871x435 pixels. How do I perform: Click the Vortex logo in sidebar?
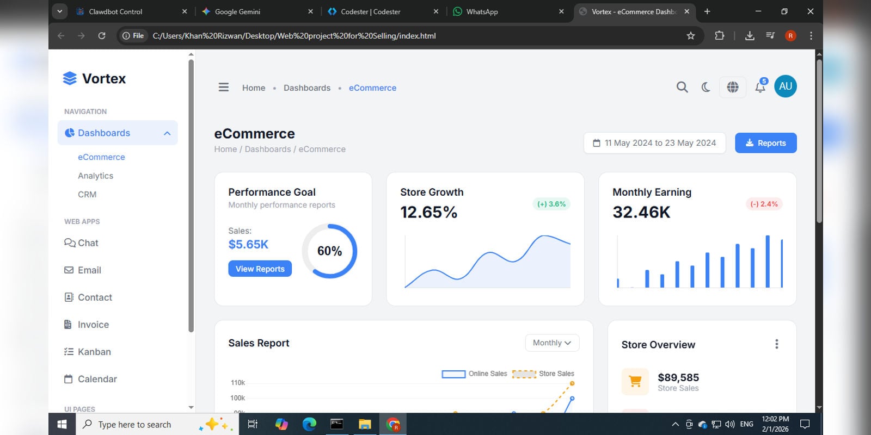point(95,79)
